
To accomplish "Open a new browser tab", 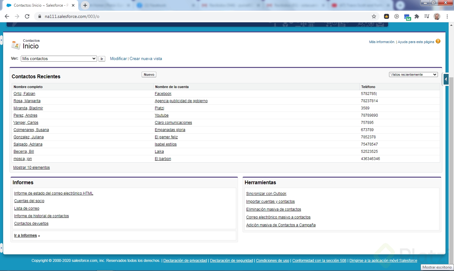I will tap(85, 5).
